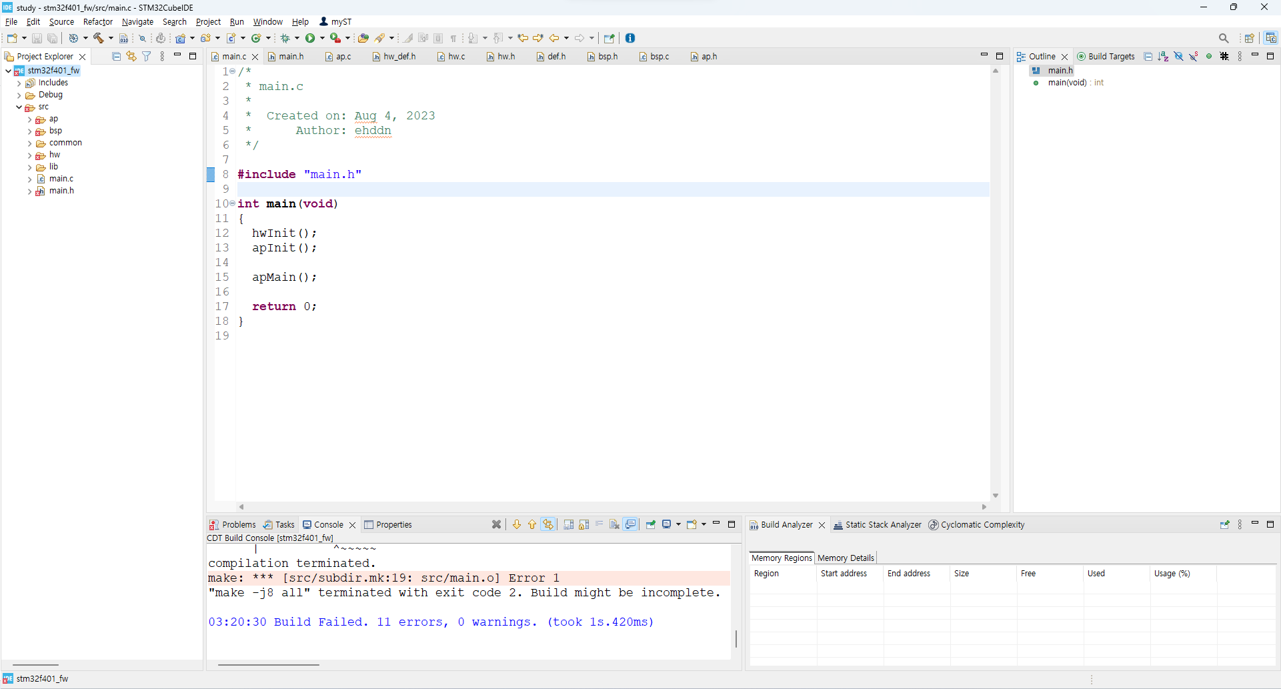Image resolution: width=1281 pixels, height=689 pixels.
Task: Click the Open Perspective icon
Action: [x=1250, y=38]
